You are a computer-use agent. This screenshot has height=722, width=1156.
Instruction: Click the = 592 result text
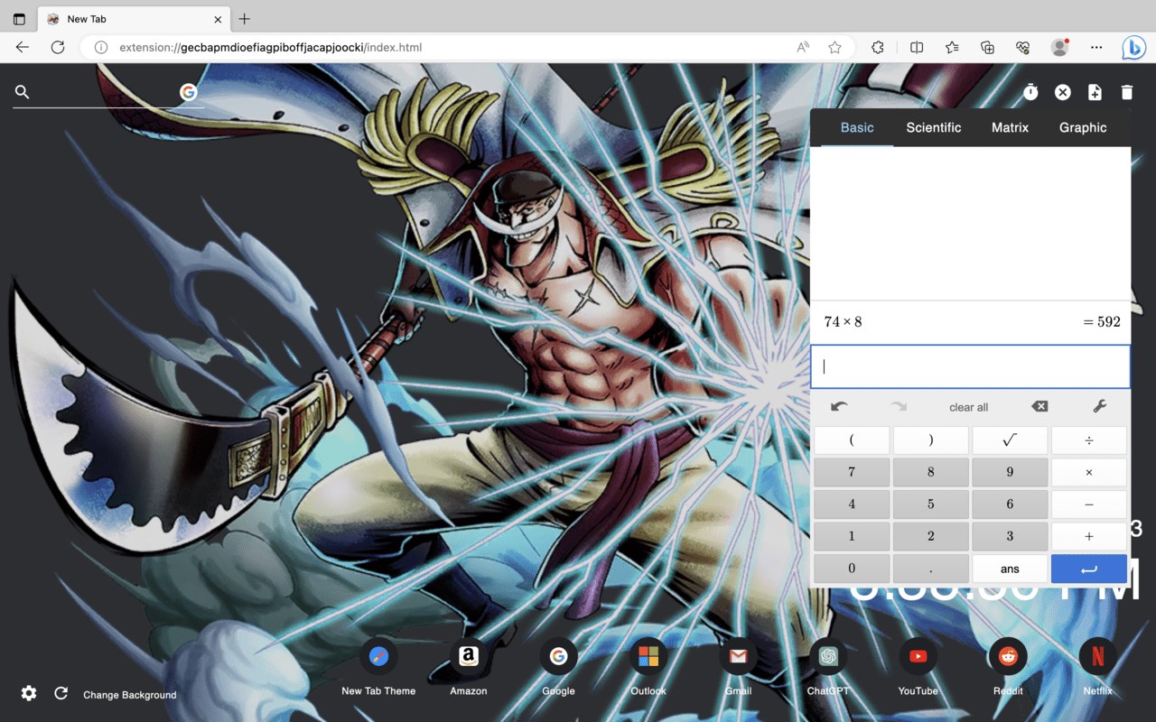(x=1102, y=322)
